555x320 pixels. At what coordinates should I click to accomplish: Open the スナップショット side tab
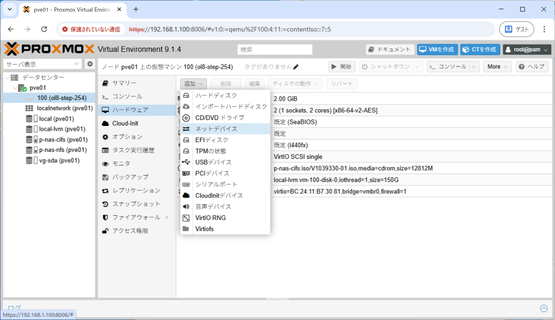tap(136, 204)
